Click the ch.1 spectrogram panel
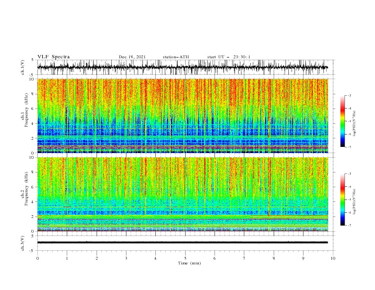The width and height of the screenshot is (375, 290). coord(182,116)
